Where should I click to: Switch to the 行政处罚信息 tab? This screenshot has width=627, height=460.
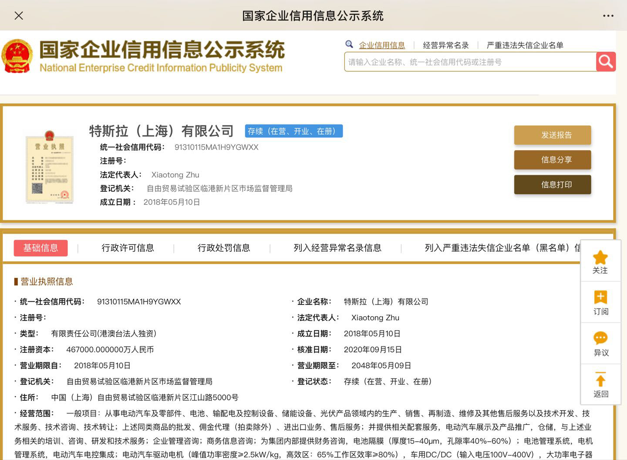(x=224, y=248)
